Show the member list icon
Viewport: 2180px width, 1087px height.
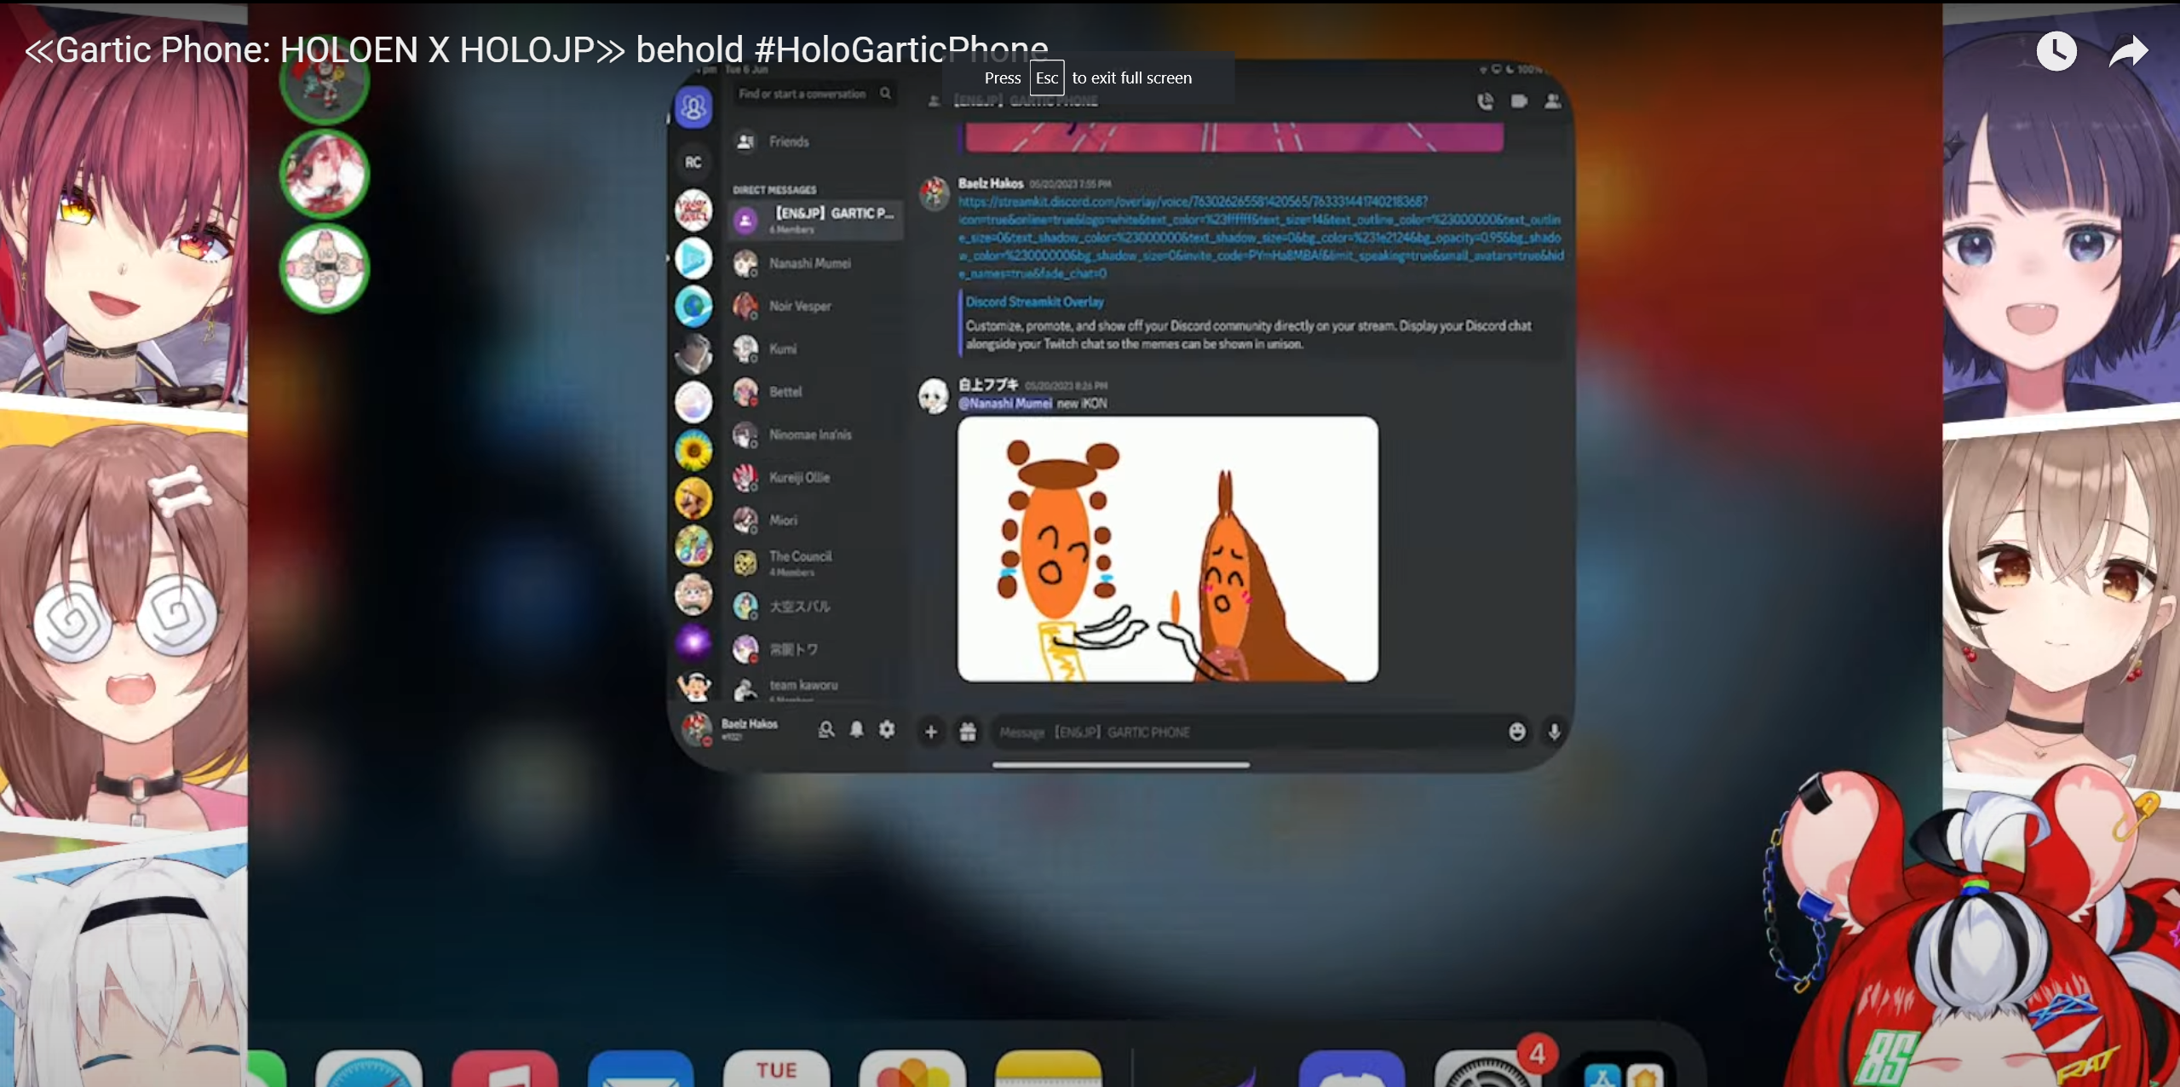tap(1553, 101)
